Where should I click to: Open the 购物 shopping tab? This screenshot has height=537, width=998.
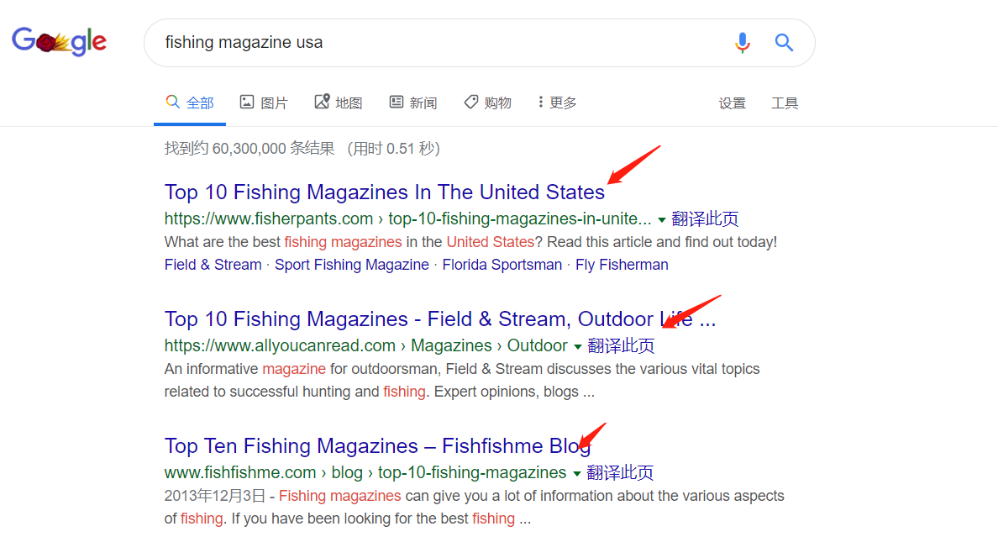487,103
